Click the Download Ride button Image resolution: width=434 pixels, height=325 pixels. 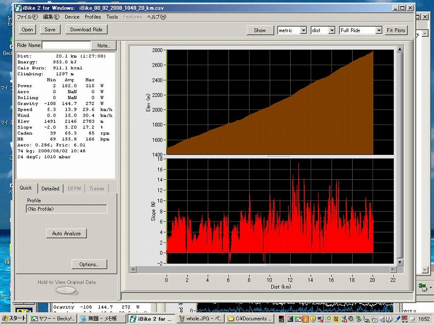(x=86, y=30)
